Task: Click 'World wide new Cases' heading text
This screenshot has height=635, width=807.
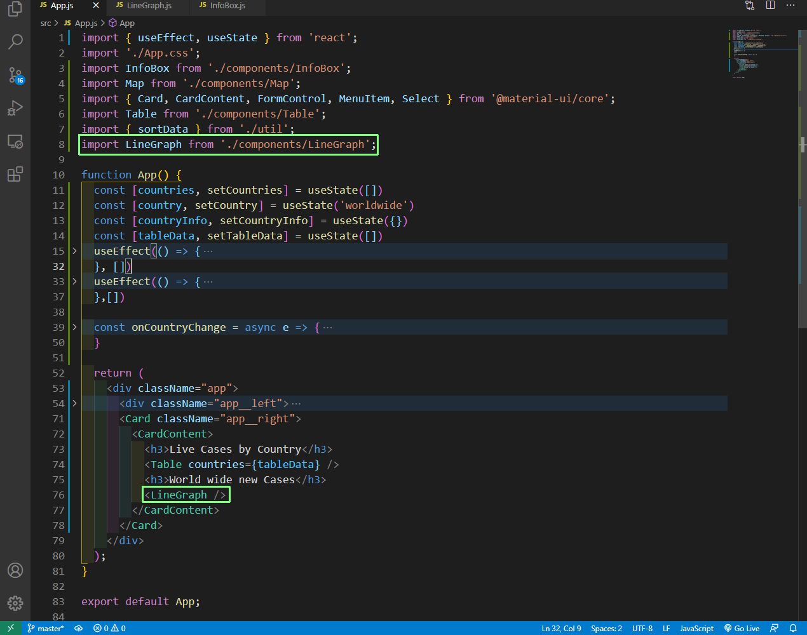Action: click(x=232, y=479)
